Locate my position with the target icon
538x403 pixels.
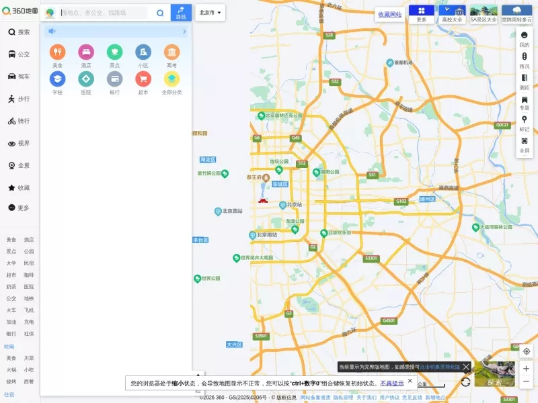click(x=527, y=351)
